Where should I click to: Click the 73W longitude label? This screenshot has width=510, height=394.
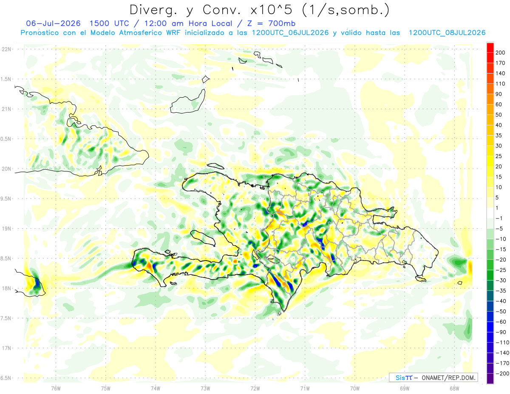click(x=205, y=388)
